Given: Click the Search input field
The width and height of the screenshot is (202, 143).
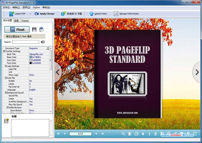Looking at the screenshot, I should tap(26, 42).
